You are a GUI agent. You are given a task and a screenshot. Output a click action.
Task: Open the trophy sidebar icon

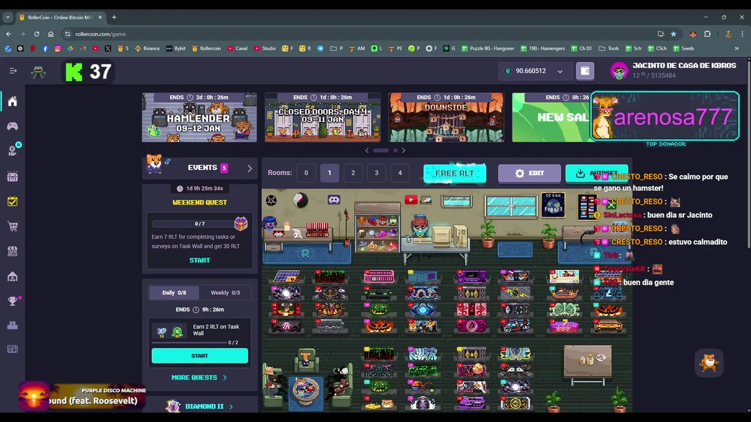tap(12, 301)
